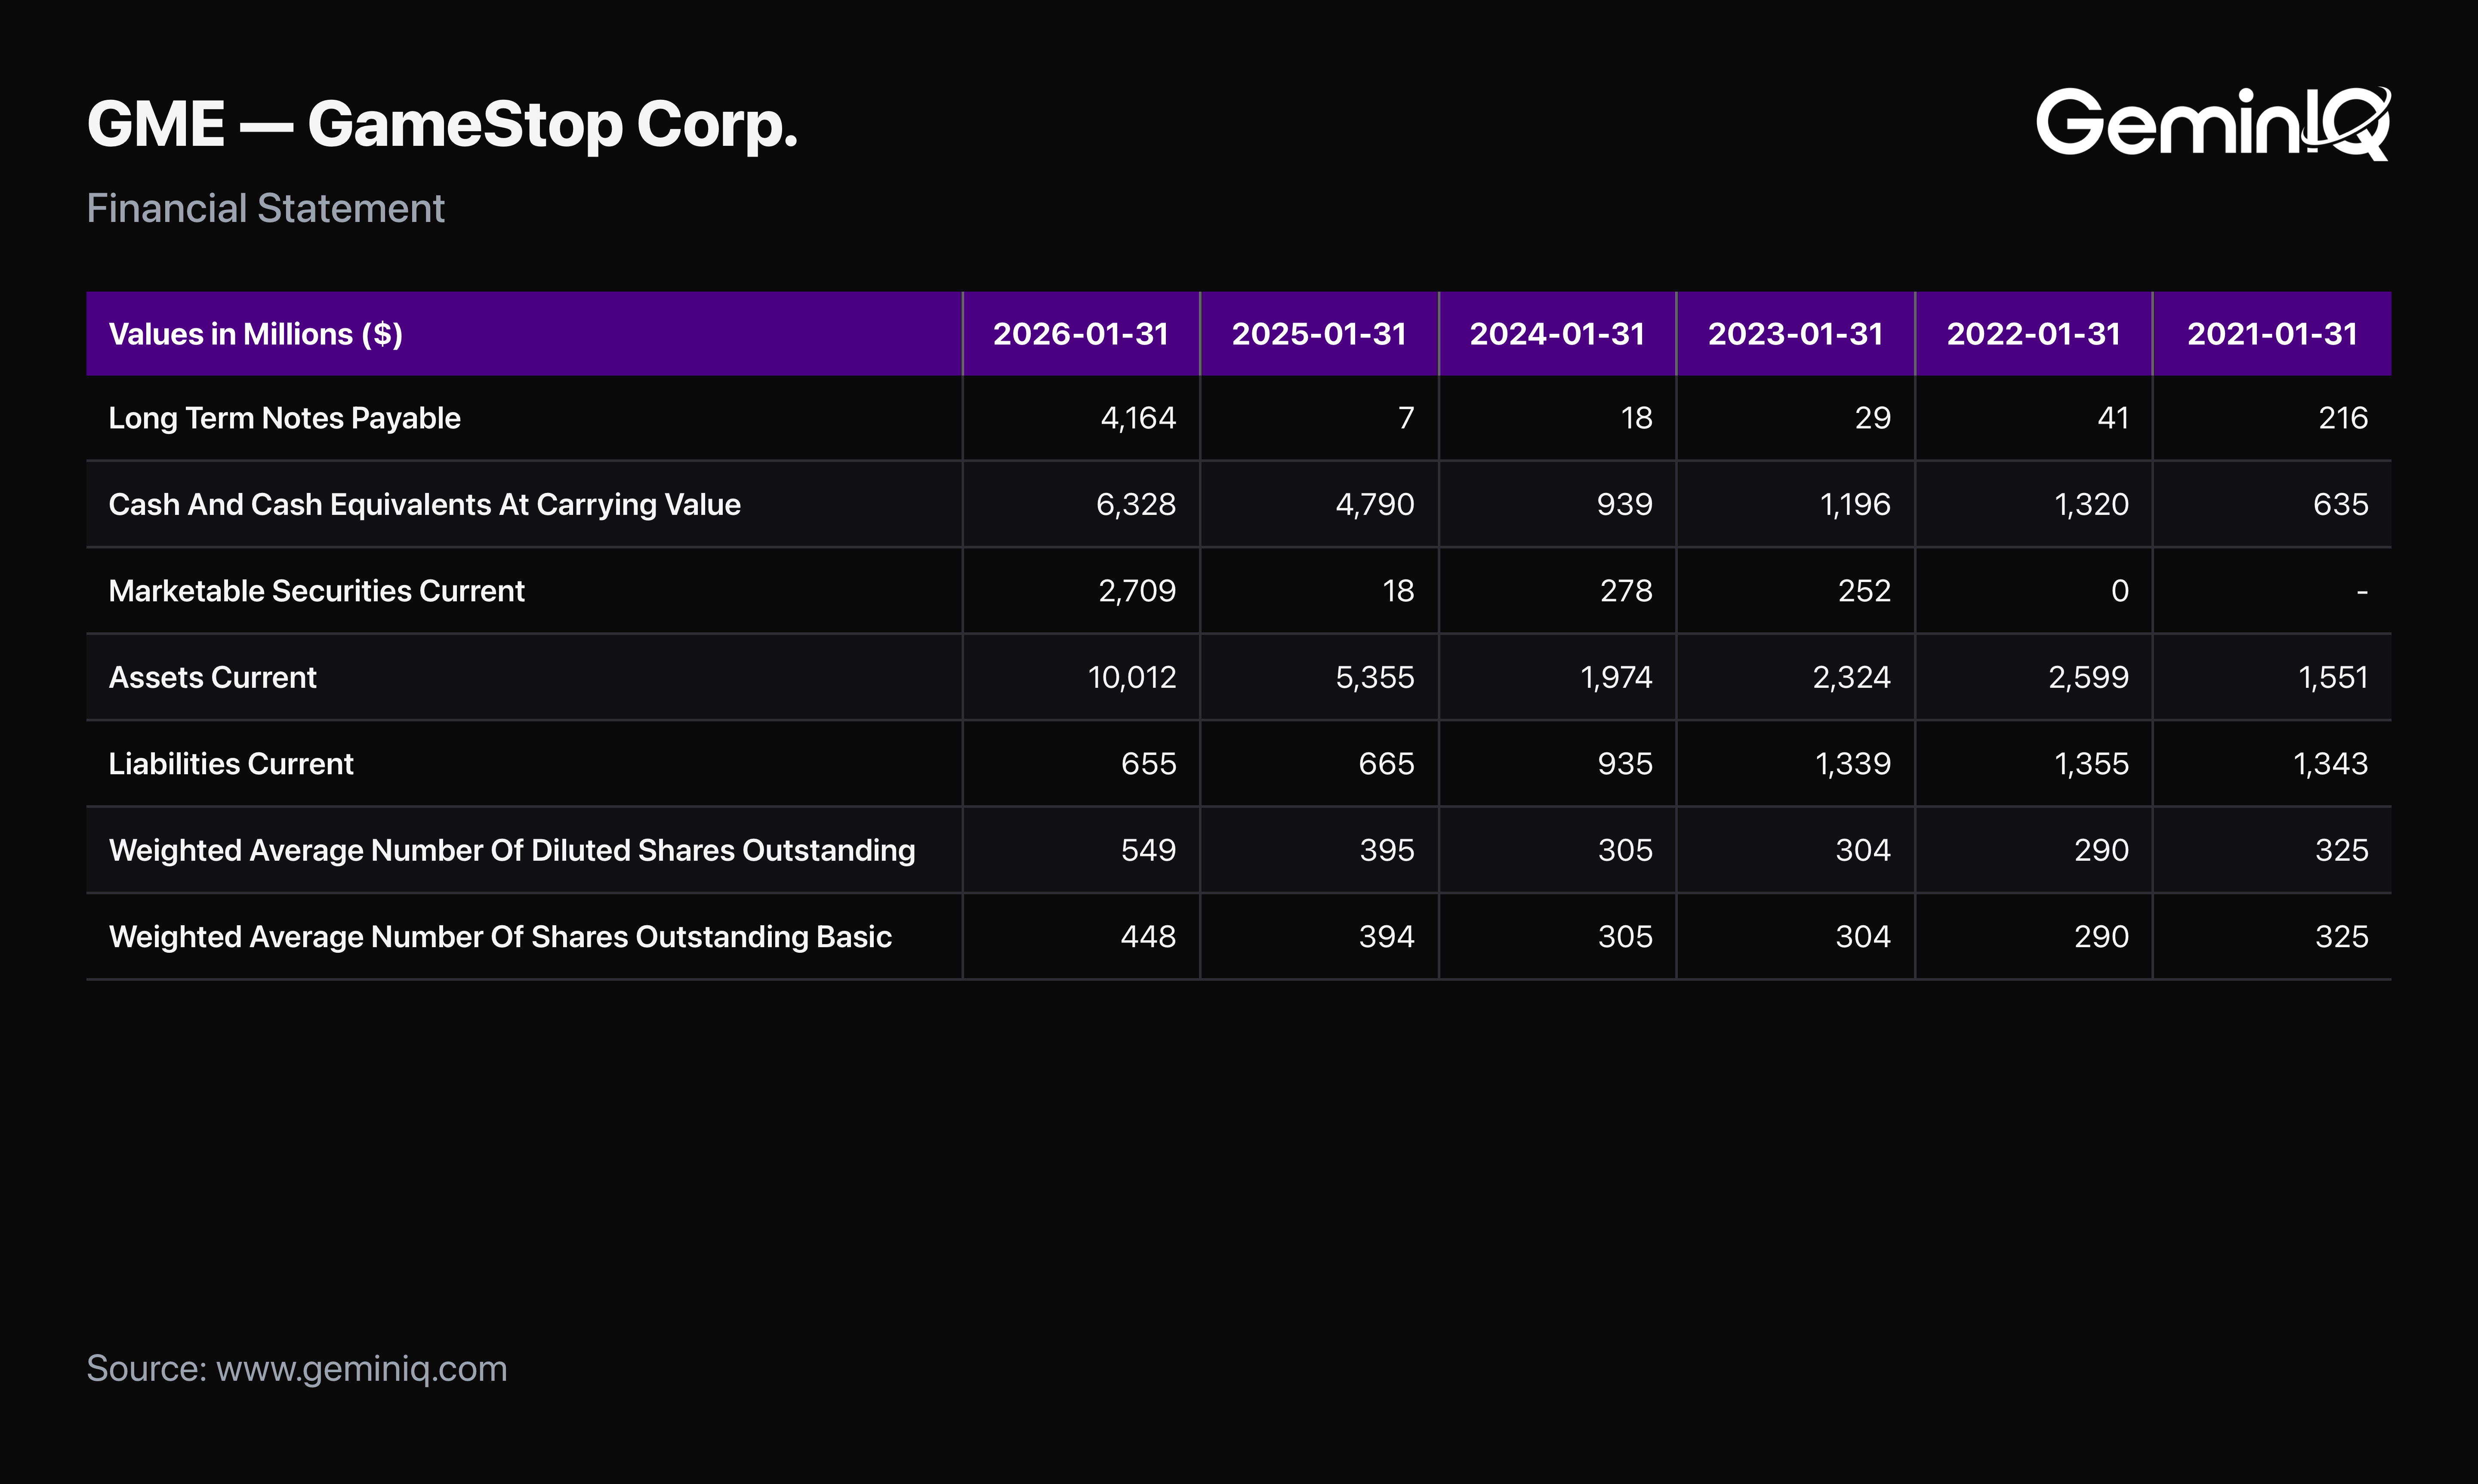Image resolution: width=2478 pixels, height=1484 pixels.
Task: Click the Liabilities Current value 1,355
Action: [x=2092, y=764]
